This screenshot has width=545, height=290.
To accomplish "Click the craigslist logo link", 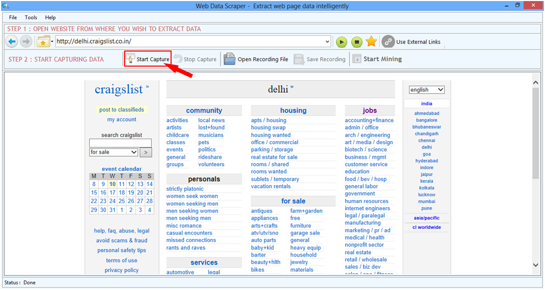I will coord(118,90).
